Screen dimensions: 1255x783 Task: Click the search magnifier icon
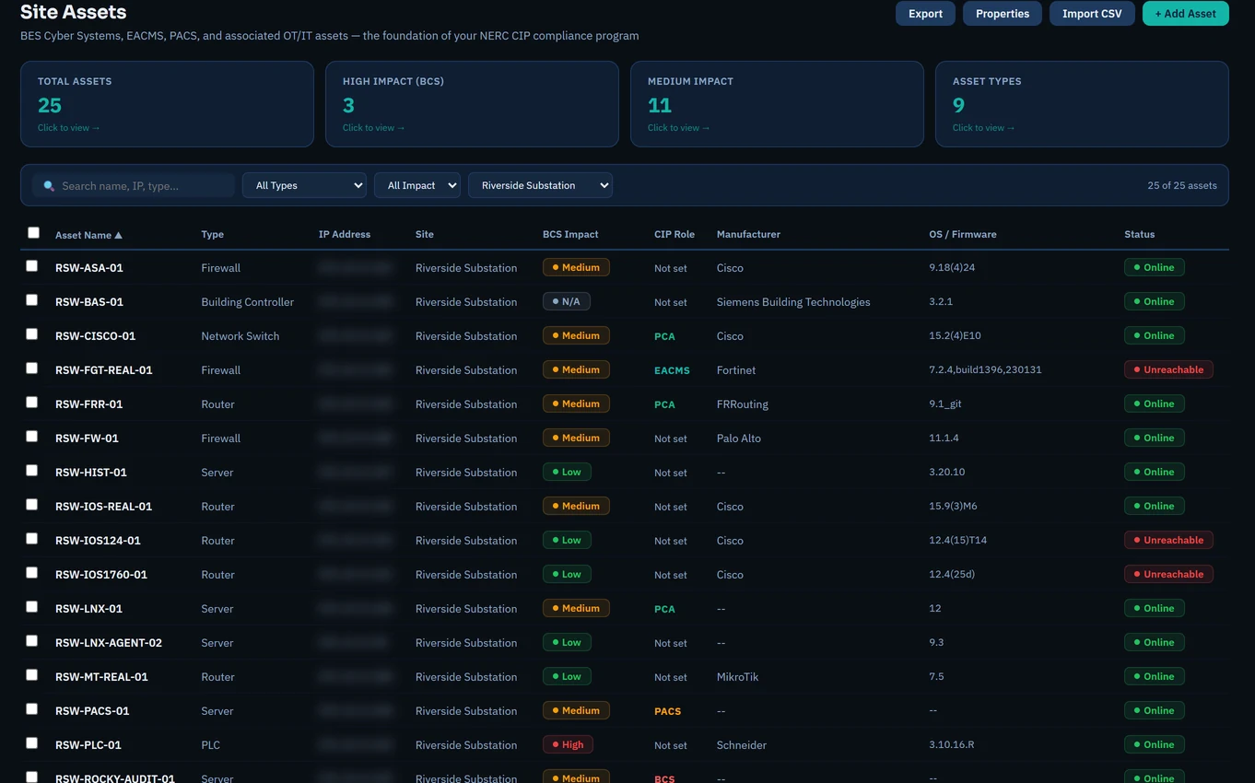[49, 186]
